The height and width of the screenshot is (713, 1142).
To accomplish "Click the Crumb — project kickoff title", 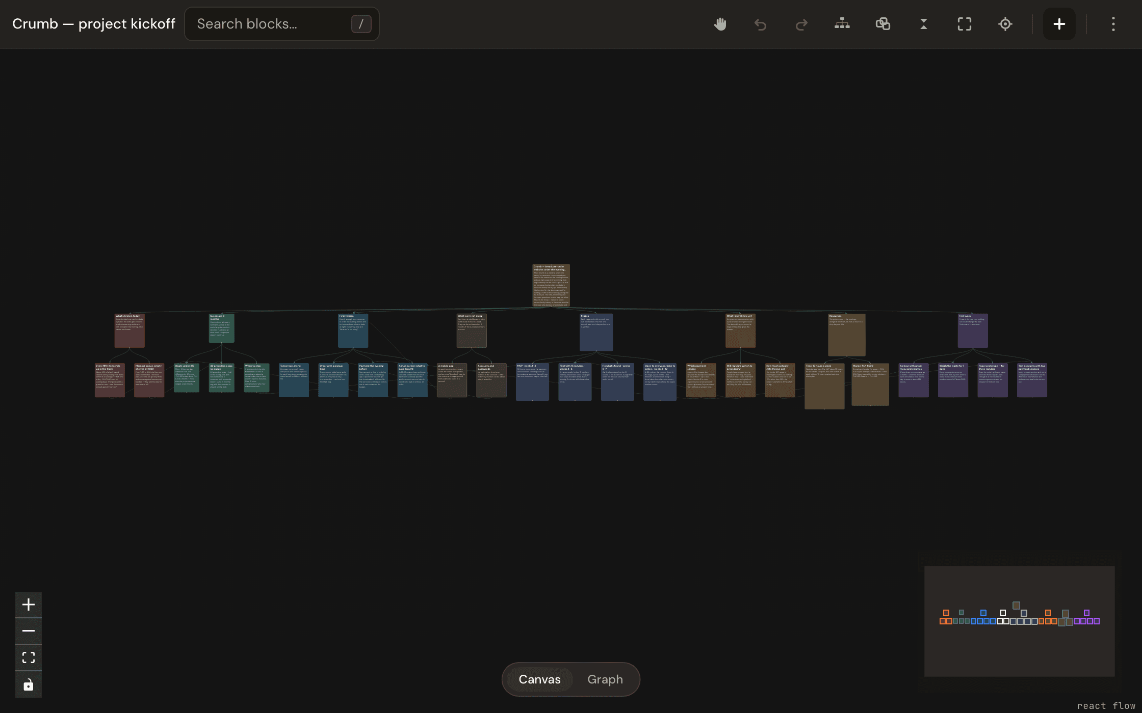I will pos(94,24).
